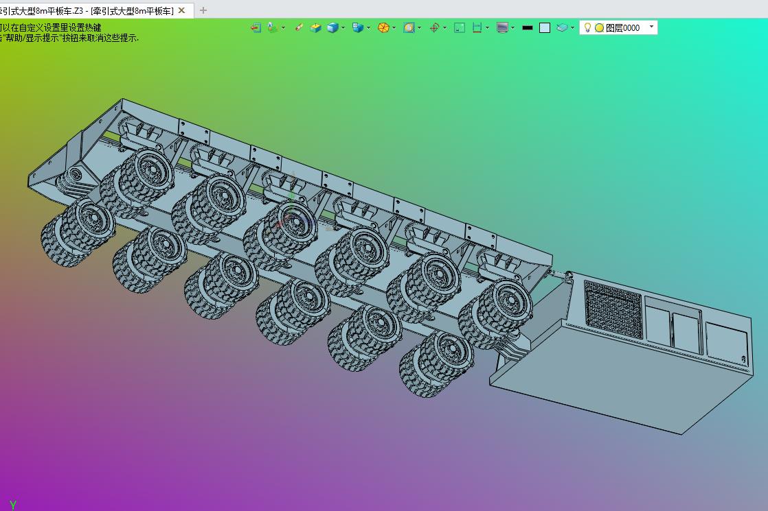Click the orange faceted sphere icon
Screen dimensions: 768x511
383,28
